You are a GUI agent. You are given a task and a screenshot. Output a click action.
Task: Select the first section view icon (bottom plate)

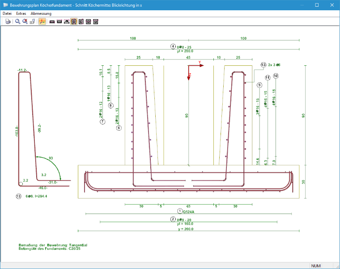tap(52, 21)
